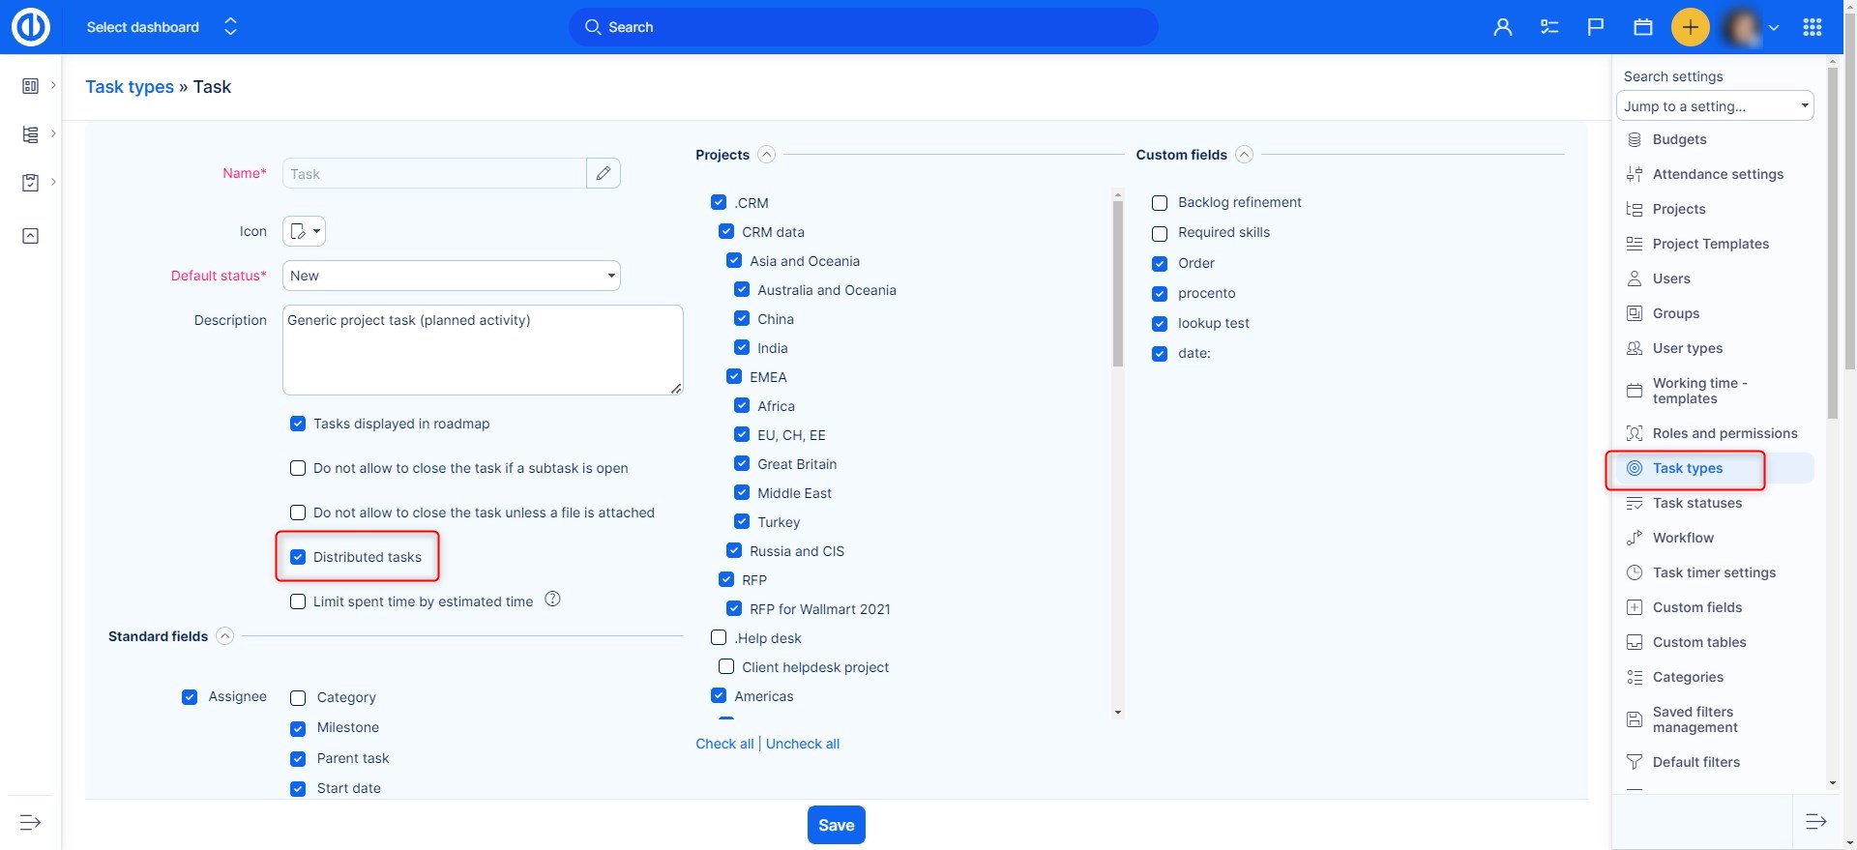Open the apps grid menu icon
The image size is (1857, 850).
point(1813,27)
